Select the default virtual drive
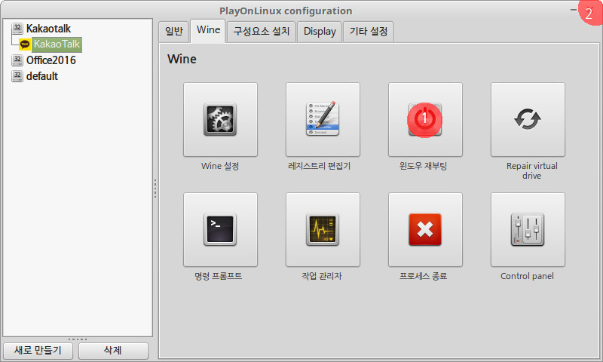Image resolution: width=603 pixels, height=362 pixels. click(x=42, y=76)
